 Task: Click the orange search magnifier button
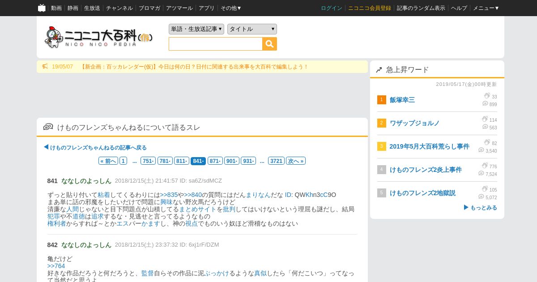(270, 44)
